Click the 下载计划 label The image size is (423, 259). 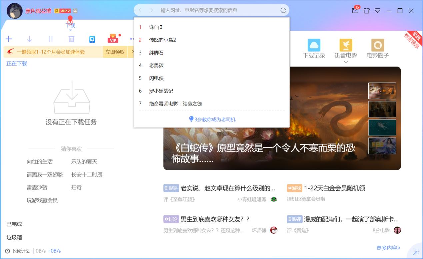click(21, 251)
